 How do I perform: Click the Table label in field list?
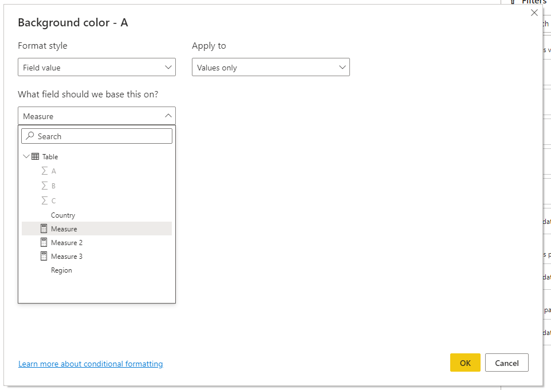coord(50,157)
